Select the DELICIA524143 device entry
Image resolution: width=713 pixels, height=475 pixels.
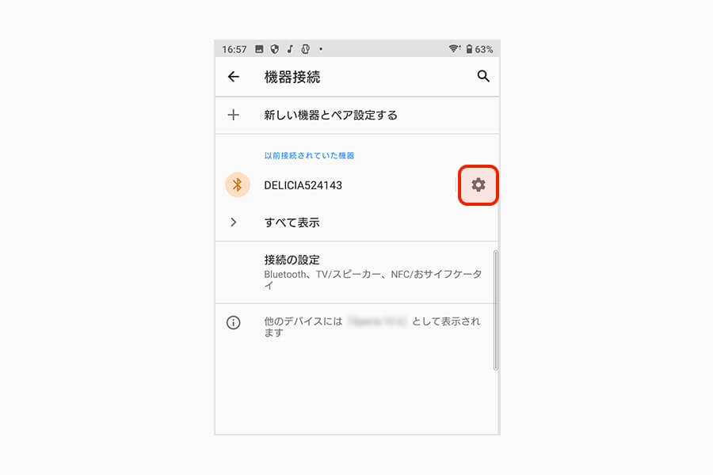click(x=336, y=185)
